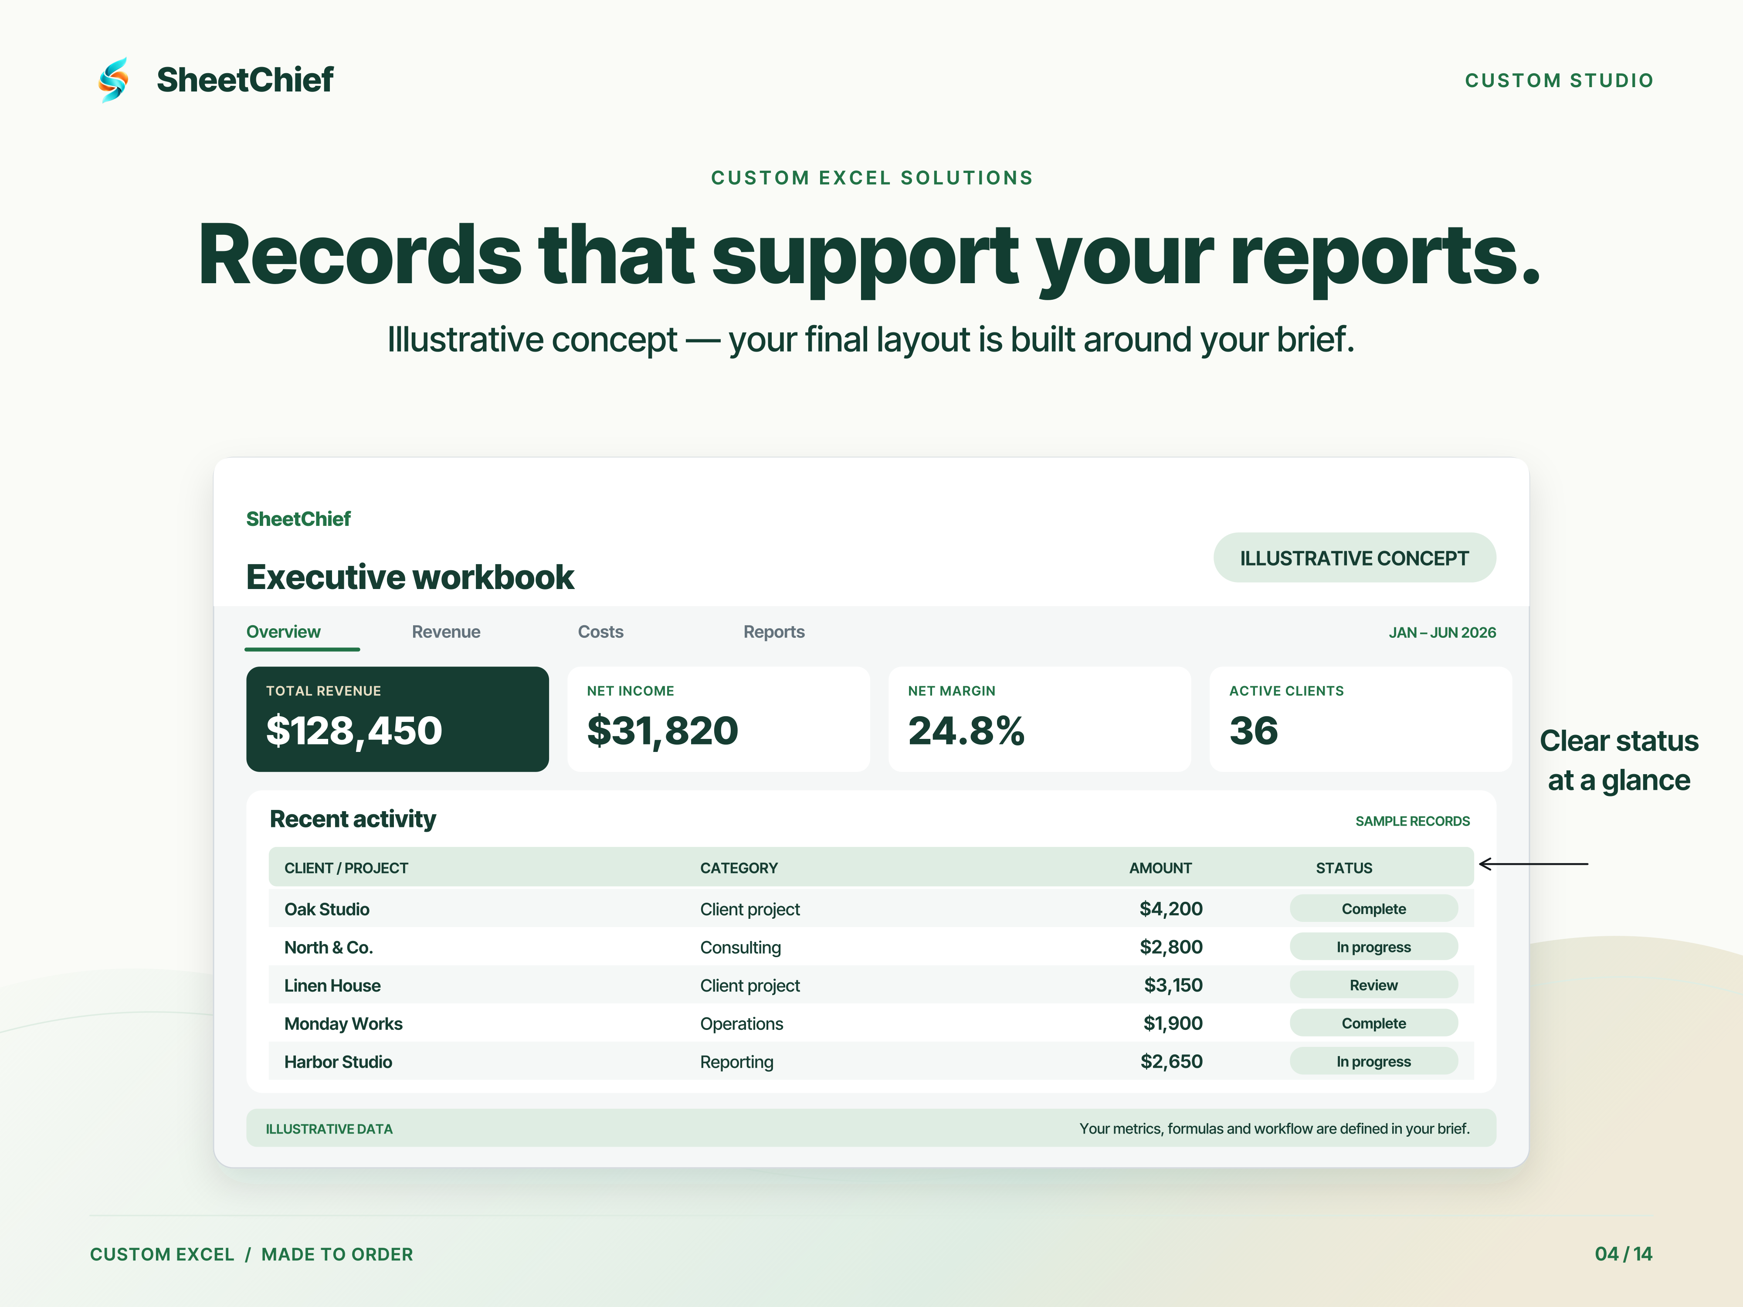Select the Linen House Review status pill

pyautogui.click(x=1373, y=985)
